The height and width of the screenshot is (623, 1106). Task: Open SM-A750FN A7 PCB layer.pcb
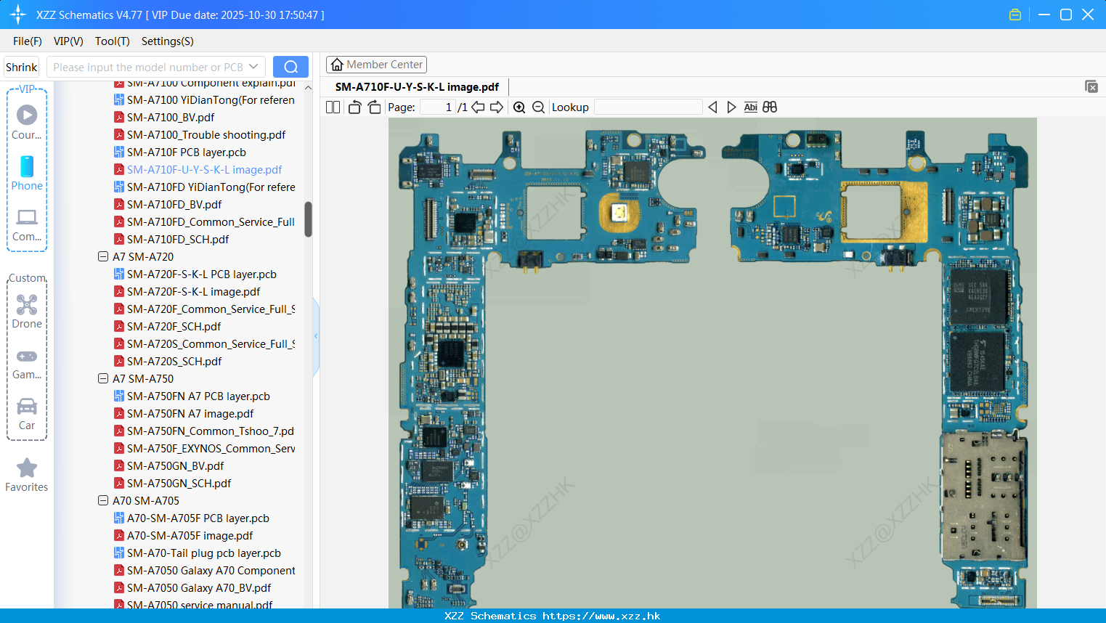pyautogui.click(x=198, y=396)
